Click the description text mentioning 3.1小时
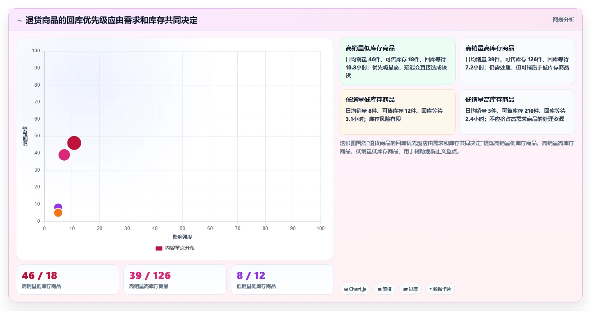Screen dimensions: 591x311 (x=394, y=115)
